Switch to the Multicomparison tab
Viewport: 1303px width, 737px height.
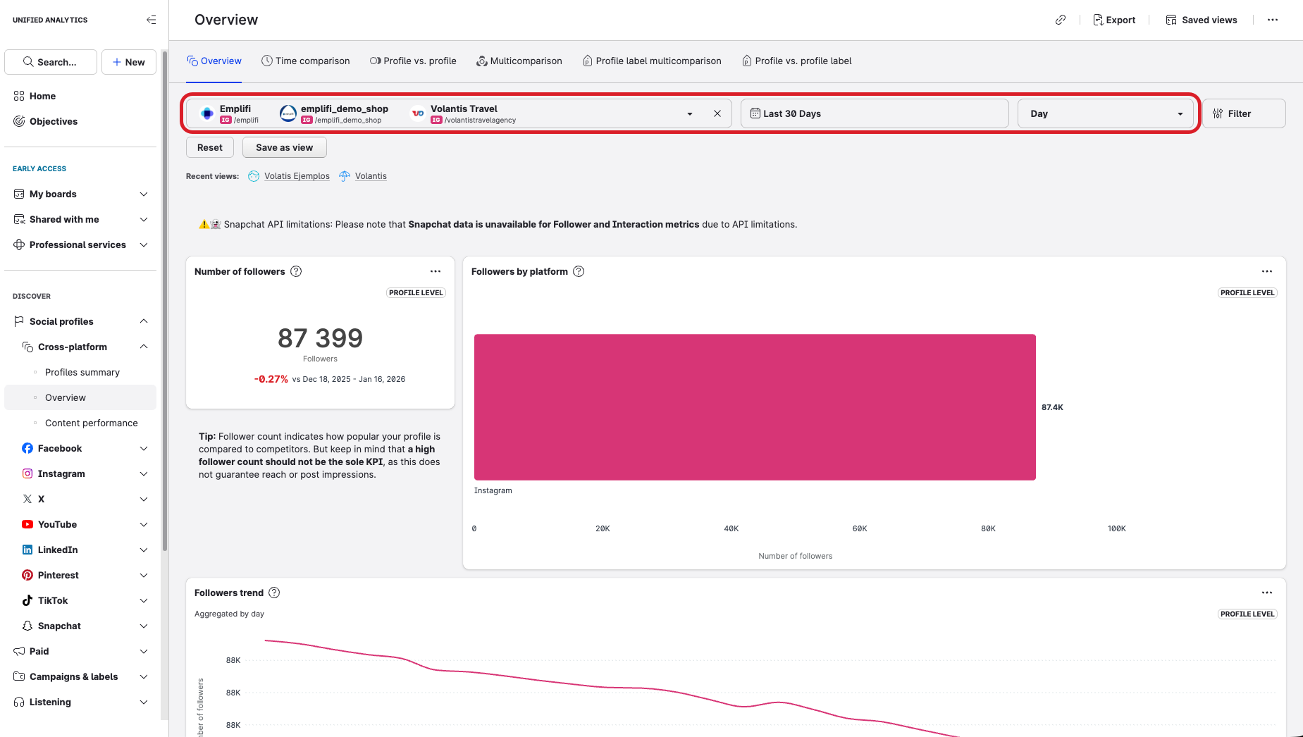tap(519, 61)
